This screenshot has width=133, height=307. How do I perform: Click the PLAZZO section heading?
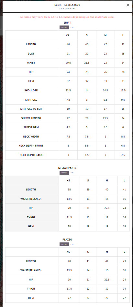[x=67, y=240]
